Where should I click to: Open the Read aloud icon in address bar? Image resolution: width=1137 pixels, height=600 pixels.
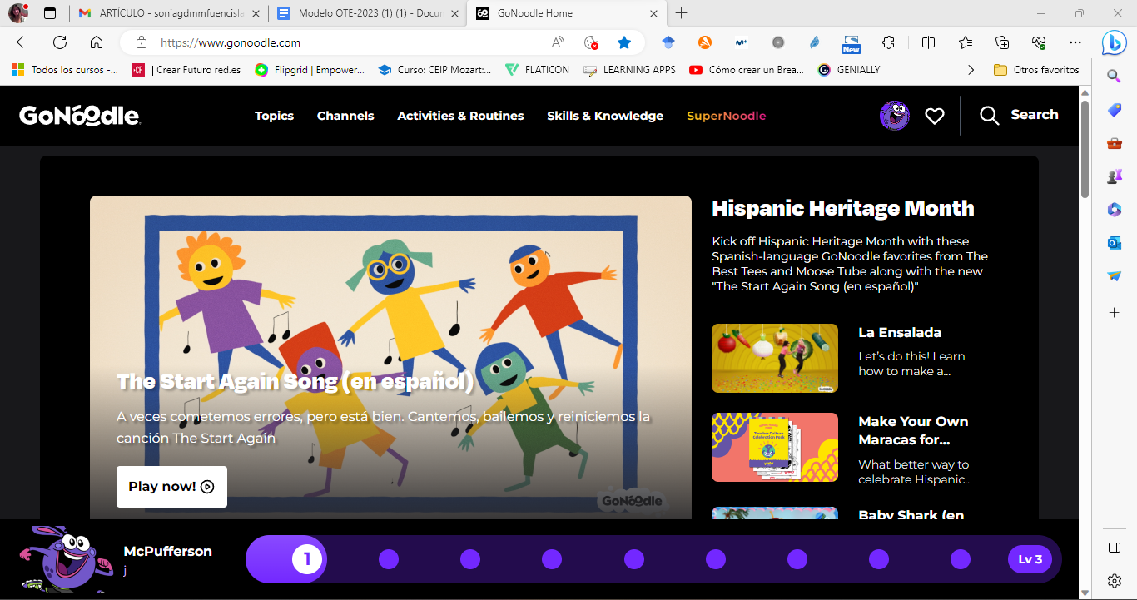coord(558,42)
